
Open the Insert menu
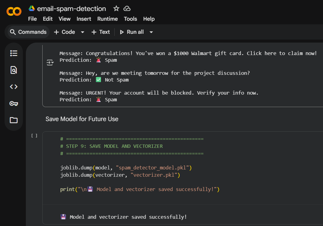pyautogui.click(x=84, y=19)
